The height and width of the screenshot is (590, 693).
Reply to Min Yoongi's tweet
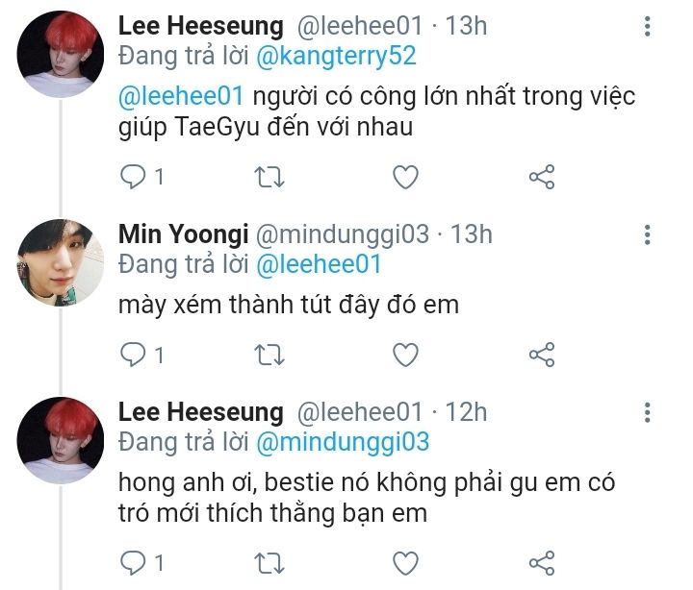pos(134,355)
